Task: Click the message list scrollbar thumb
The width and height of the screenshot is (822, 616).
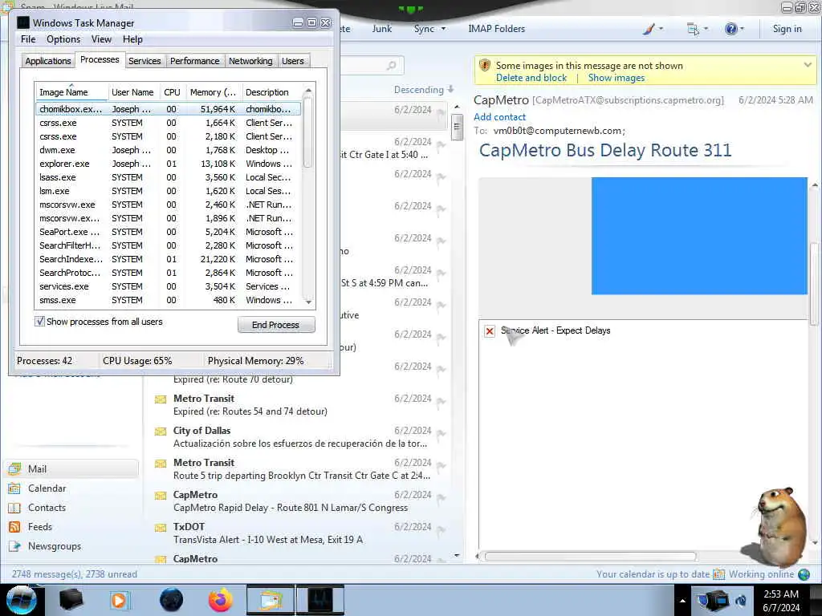Action: 457,127
